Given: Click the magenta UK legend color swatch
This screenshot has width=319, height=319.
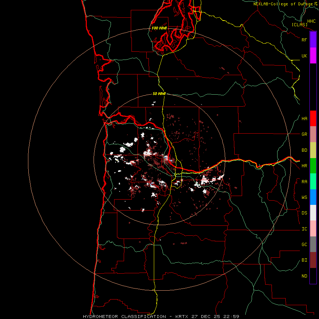Looking at the screenshot, I should coord(313,56).
